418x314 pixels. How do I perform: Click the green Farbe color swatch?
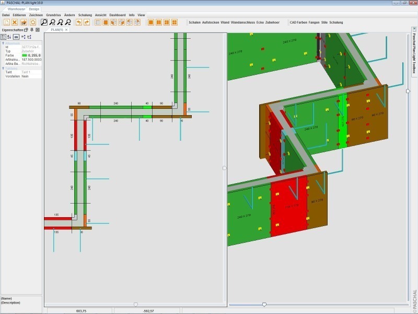click(x=25, y=55)
